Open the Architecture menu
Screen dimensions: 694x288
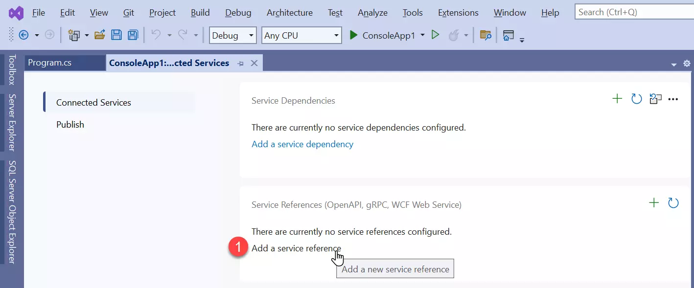tap(290, 13)
